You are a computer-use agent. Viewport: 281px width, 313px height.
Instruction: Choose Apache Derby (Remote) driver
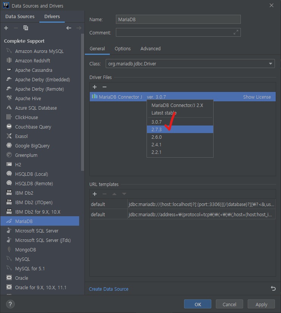coord(40,89)
